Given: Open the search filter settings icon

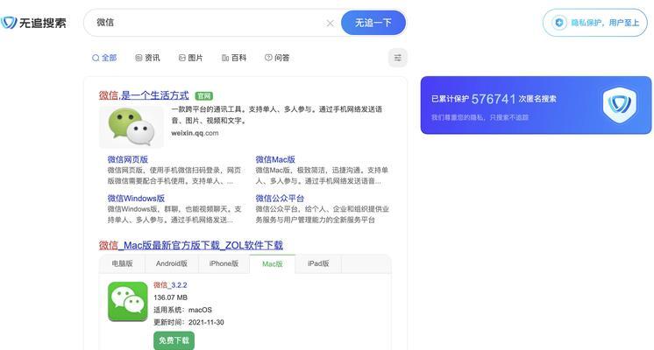Looking at the screenshot, I should [x=397, y=58].
